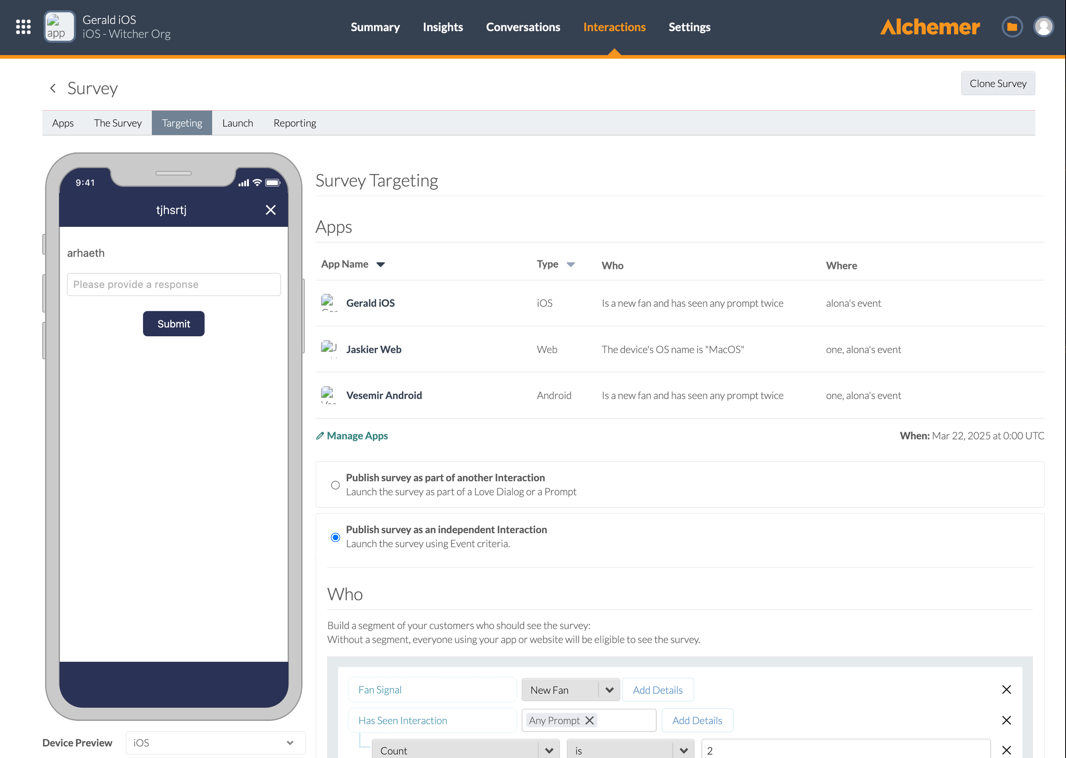Delete the Has Seen Interaction row
The height and width of the screenshot is (758, 1066).
[1006, 721]
